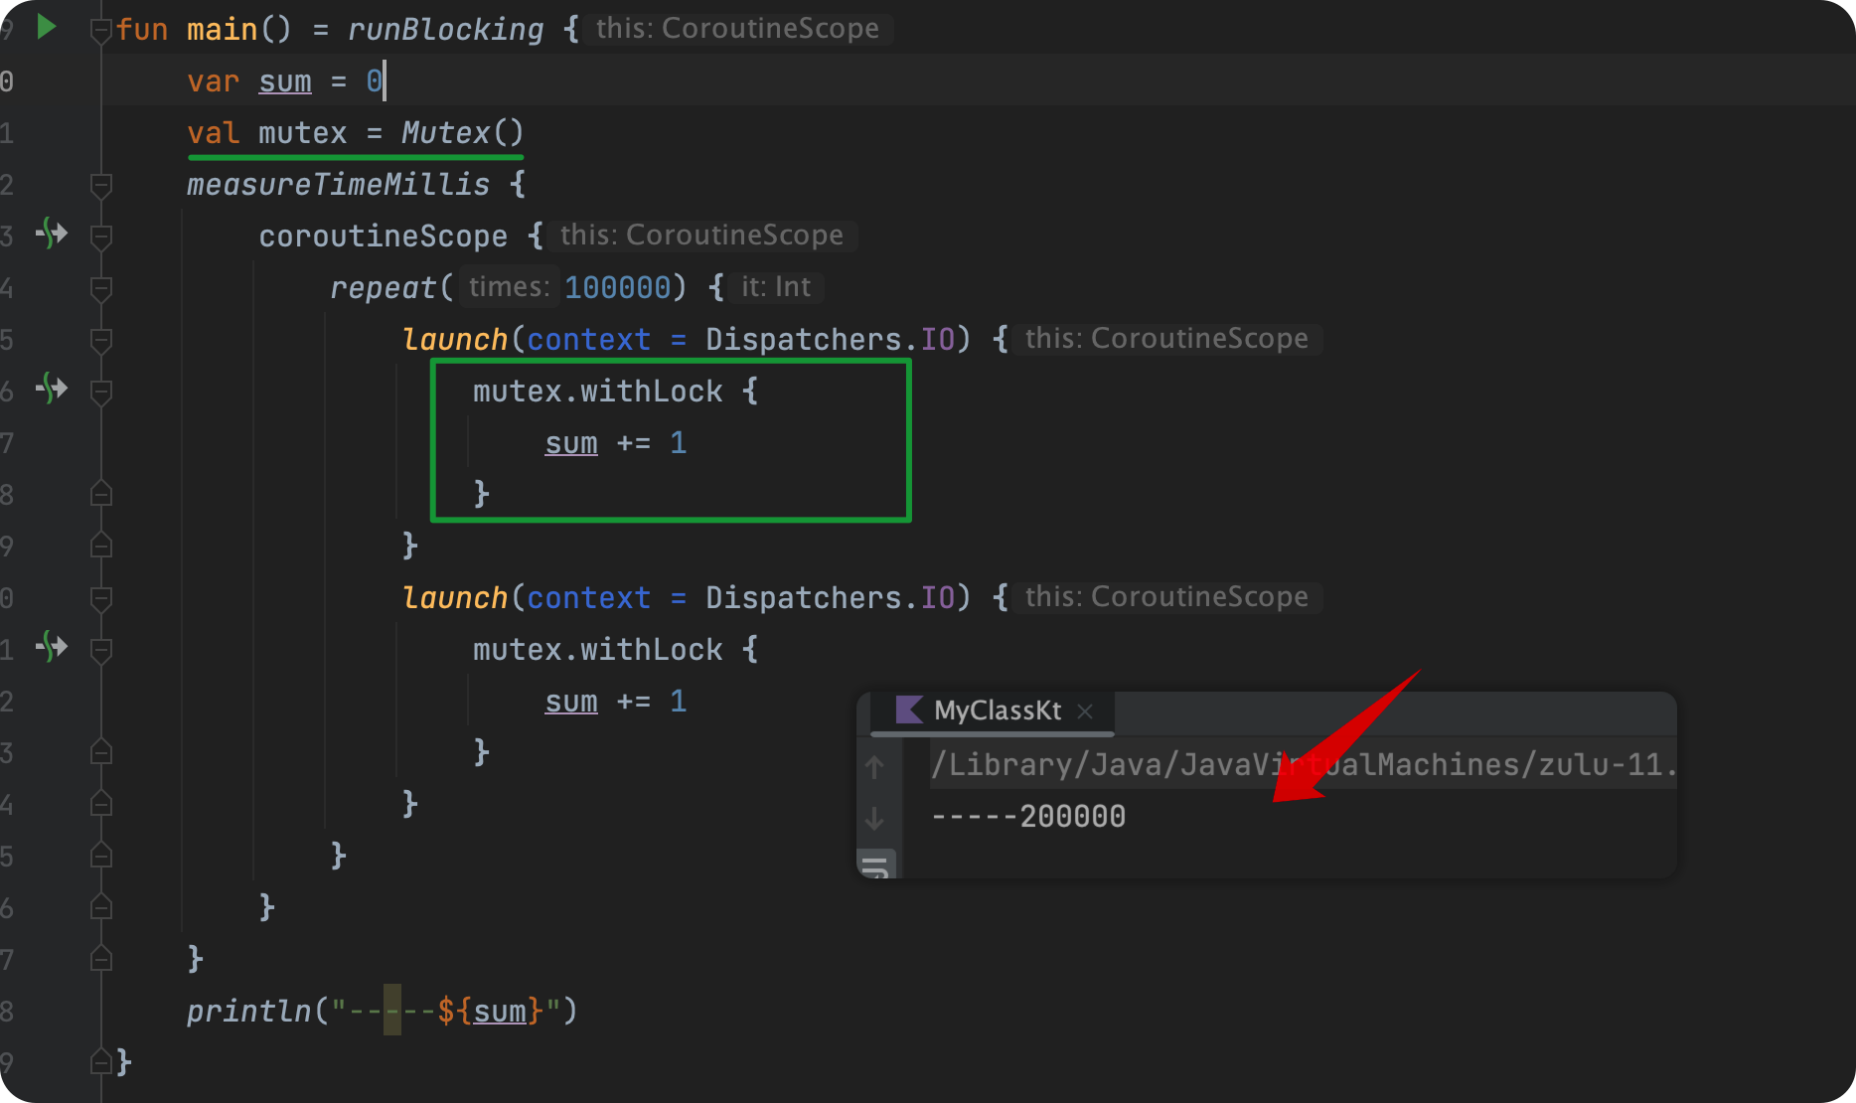Click the 'this: CoroutineScope' hint after runBlocking
Viewport: 1856px width, 1103px height.
(x=737, y=28)
